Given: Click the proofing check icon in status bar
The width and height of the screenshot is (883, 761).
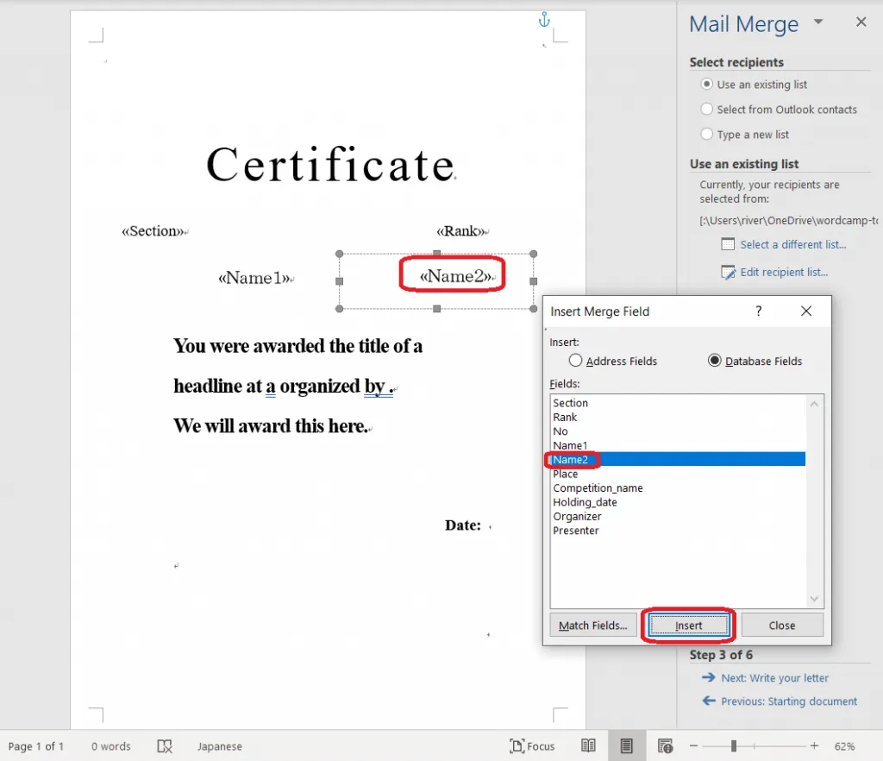Looking at the screenshot, I should (165, 746).
